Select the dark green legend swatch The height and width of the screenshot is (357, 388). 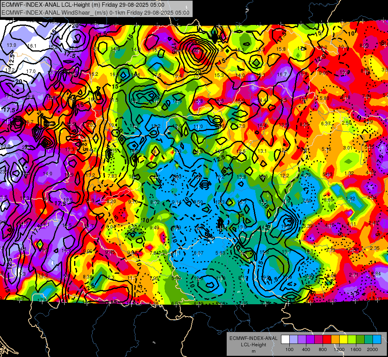pos(360,340)
